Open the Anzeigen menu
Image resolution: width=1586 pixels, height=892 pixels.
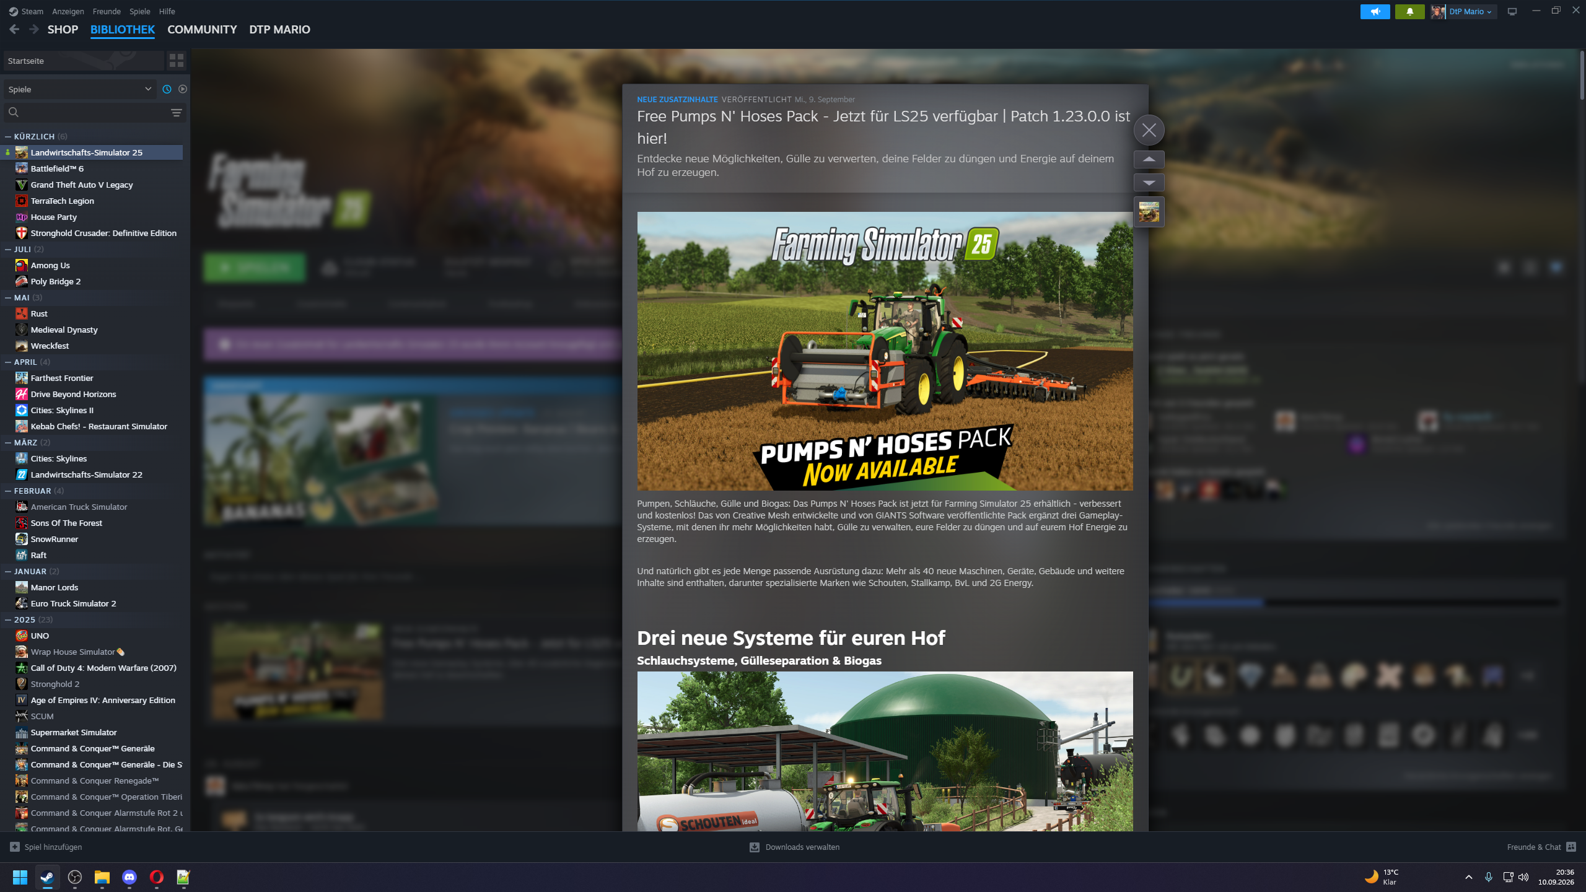pos(68,11)
